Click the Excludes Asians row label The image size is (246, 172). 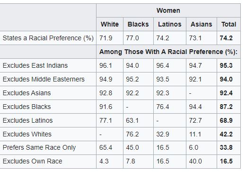(27, 93)
